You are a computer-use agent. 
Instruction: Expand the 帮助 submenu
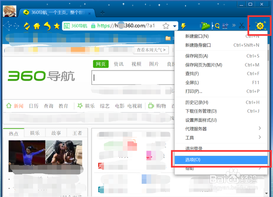[221, 168]
